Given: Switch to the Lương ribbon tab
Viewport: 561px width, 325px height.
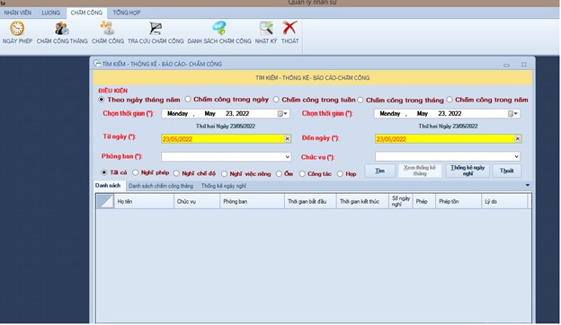Looking at the screenshot, I should (x=50, y=13).
